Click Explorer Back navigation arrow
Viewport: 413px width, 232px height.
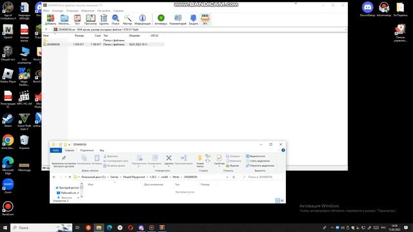coord(54,177)
